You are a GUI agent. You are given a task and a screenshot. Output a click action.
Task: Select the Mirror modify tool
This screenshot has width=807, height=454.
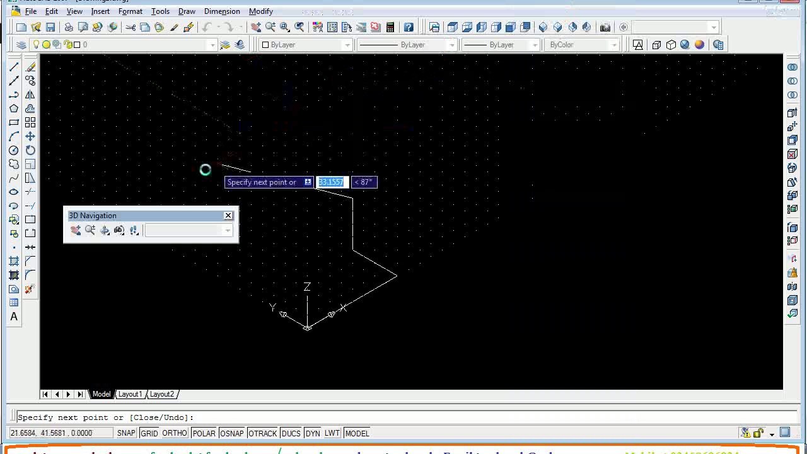pyautogui.click(x=30, y=95)
